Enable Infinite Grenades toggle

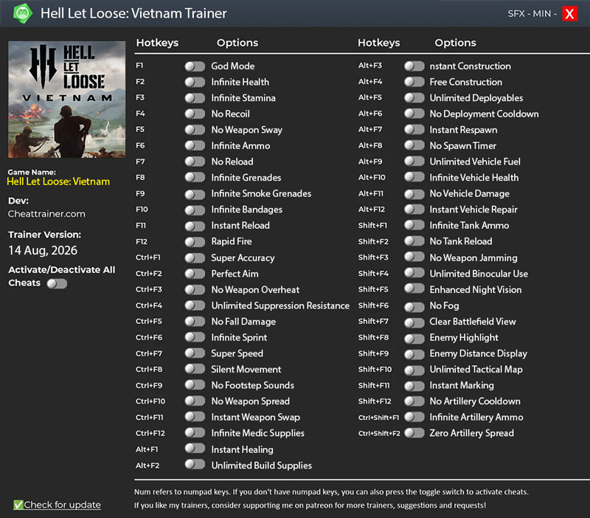(x=195, y=178)
